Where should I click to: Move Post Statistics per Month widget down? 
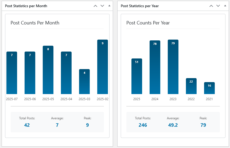pyautogui.click(x=102, y=6)
